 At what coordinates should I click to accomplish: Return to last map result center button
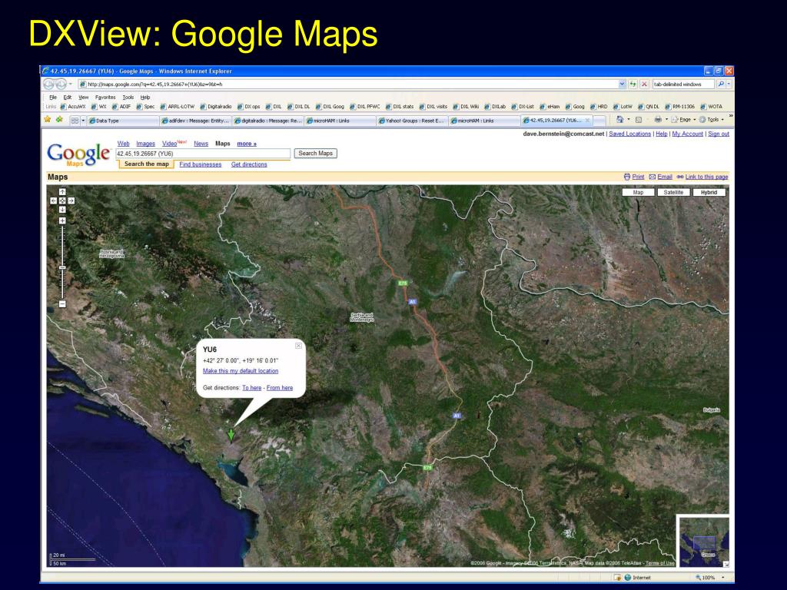(x=62, y=201)
